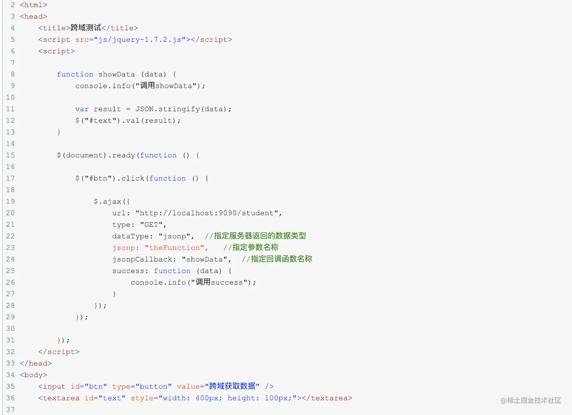572x415 pixels.
Task: Click the textarea id="text" attribute
Action: (105, 398)
